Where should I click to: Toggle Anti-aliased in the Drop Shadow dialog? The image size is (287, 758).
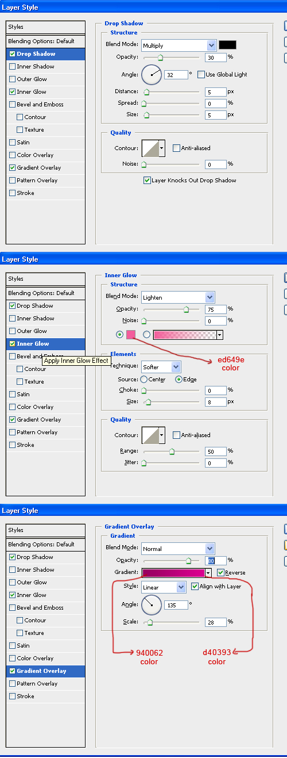(176, 148)
